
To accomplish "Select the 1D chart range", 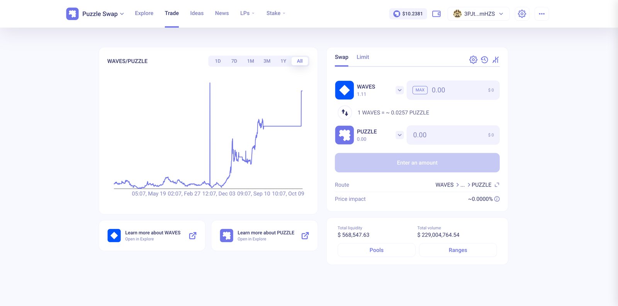I will (218, 61).
